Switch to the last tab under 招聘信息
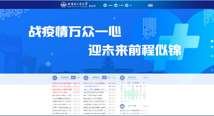The image size is (214, 116). click(114, 77)
